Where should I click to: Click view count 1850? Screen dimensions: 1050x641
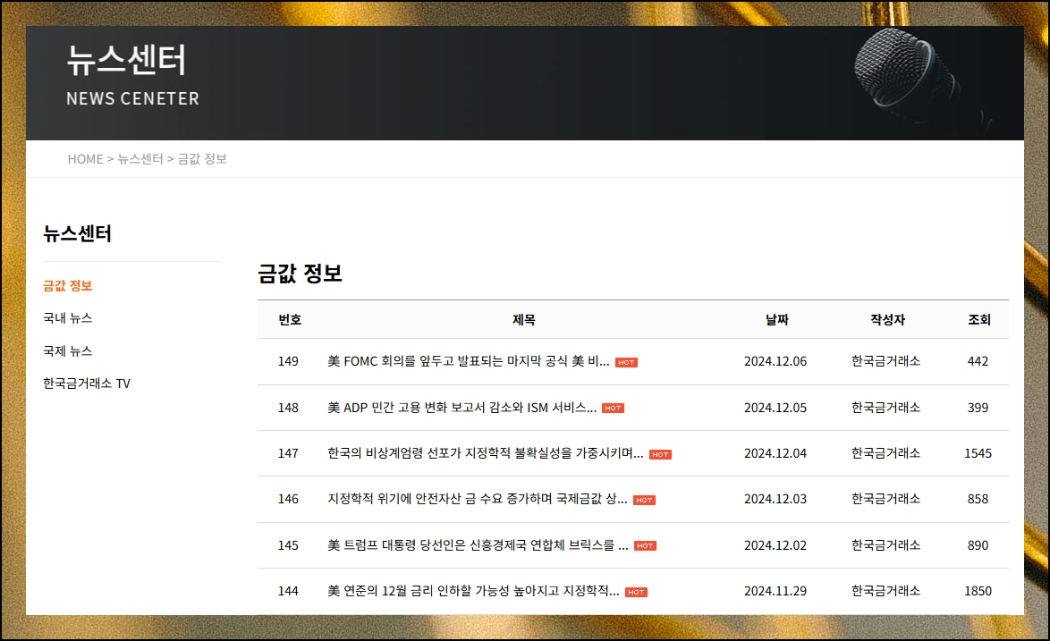coord(978,591)
